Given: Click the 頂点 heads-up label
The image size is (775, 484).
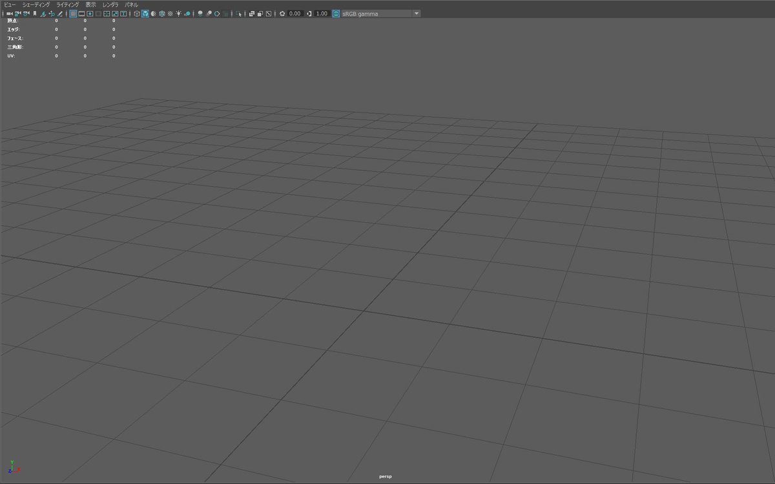Looking at the screenshot, I should click(13, 21).
